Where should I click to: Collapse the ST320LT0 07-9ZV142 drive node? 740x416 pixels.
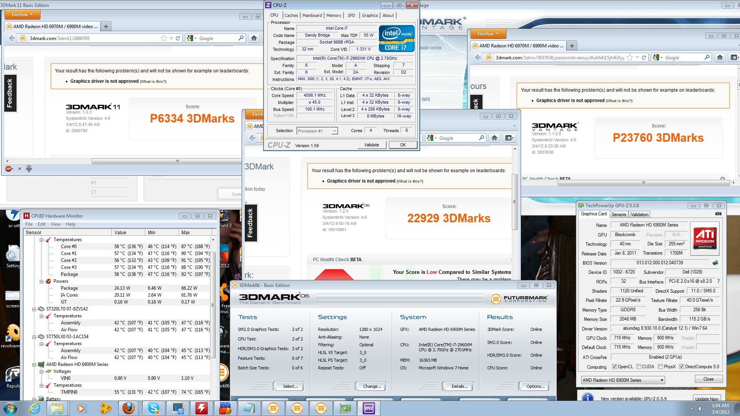click(x=34, y=309)
